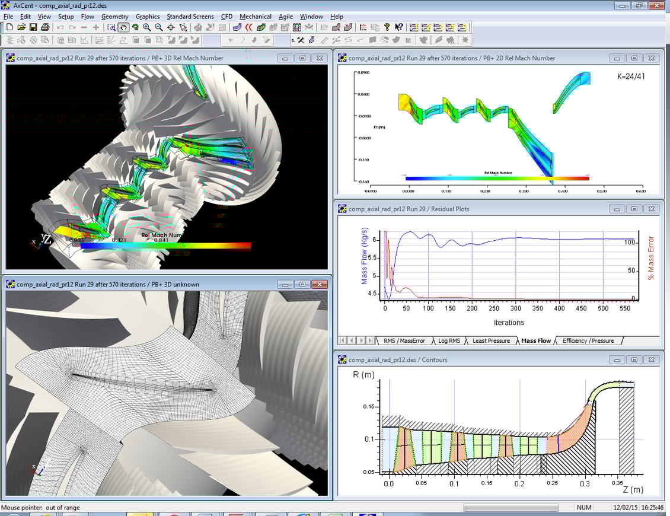670x516 pixels.
Task: Open the CFD menu
Action: tap(226, 16)
